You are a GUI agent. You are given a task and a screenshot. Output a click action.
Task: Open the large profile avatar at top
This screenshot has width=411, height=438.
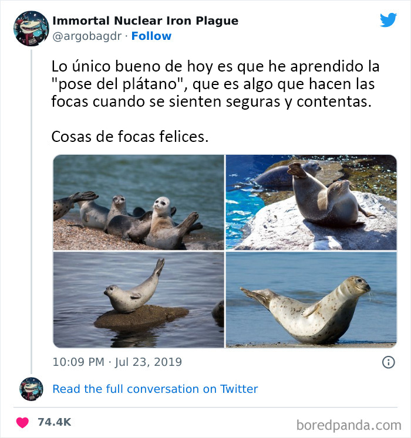pyautogui.click(x=31, y=28)
